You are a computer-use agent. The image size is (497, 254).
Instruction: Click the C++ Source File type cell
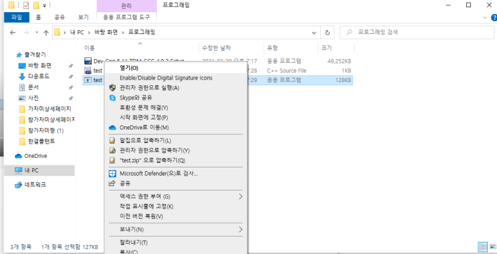pos(287,71)
